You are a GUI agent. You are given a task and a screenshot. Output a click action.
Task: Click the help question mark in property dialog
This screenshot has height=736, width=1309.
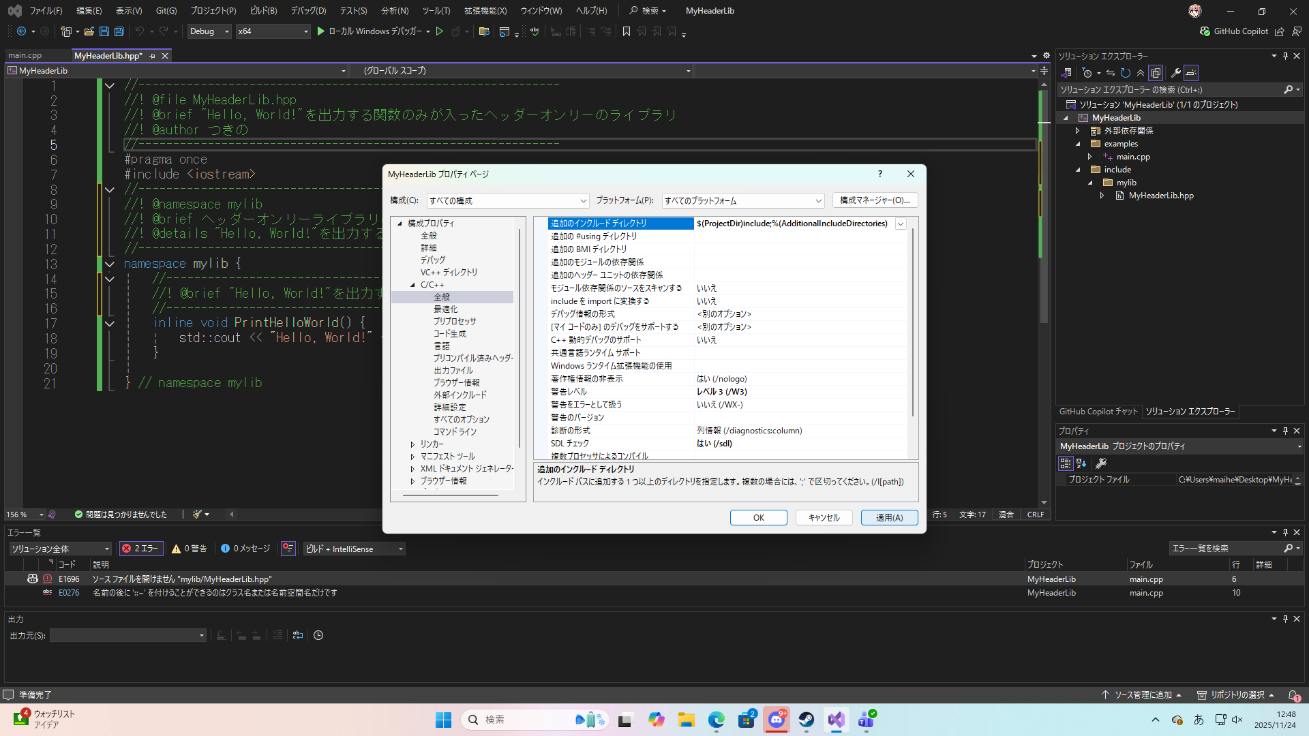(x=879, y=174)
